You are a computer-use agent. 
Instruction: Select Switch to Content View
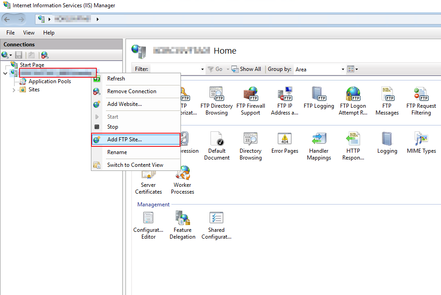136,165
